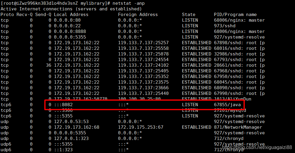Select foreign address 119.133.7.137:25440
Screen dimensions: 295x153
[x=143, y=93]
